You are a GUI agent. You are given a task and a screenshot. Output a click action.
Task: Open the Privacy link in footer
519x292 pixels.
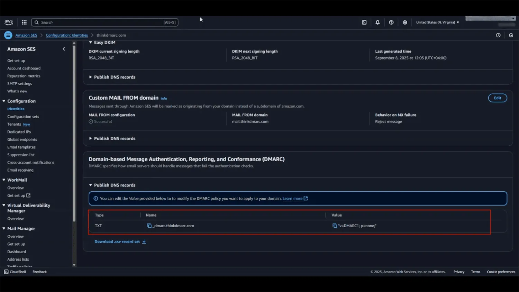point(459,272)
